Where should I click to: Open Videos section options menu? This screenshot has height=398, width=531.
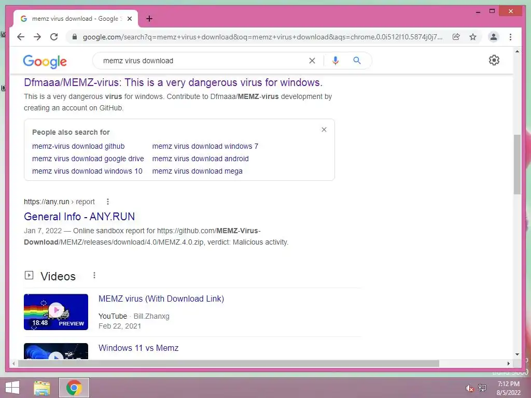click(x=94, y=276)
